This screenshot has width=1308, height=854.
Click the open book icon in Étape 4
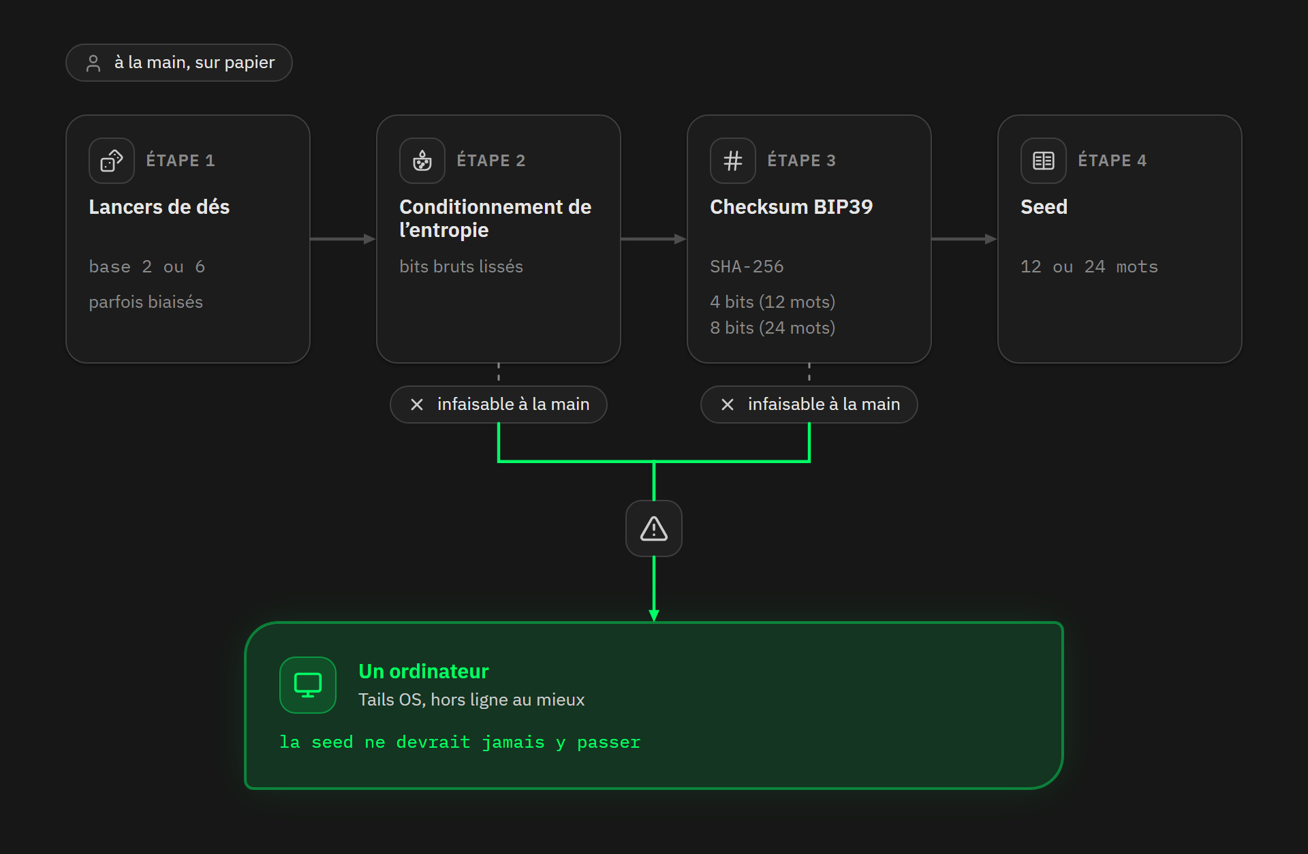coord(1044,161)
